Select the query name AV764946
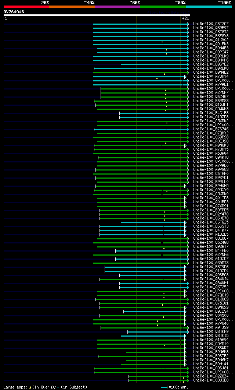235x390 pixels. coord(14,12)
